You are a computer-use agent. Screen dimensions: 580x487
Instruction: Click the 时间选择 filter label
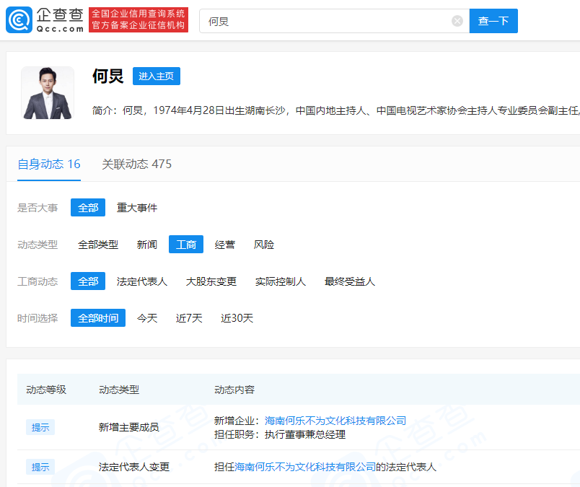(x=38, y=318)
